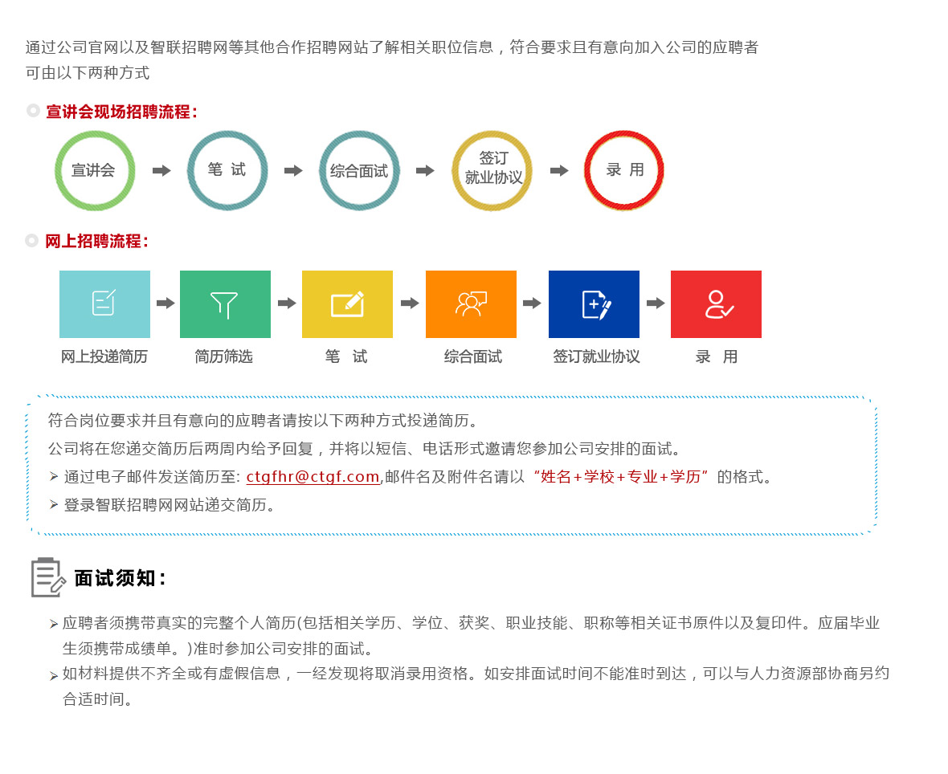
Task: Open the ctgfhr@ctgf.com email link
Action: (313, 476)
